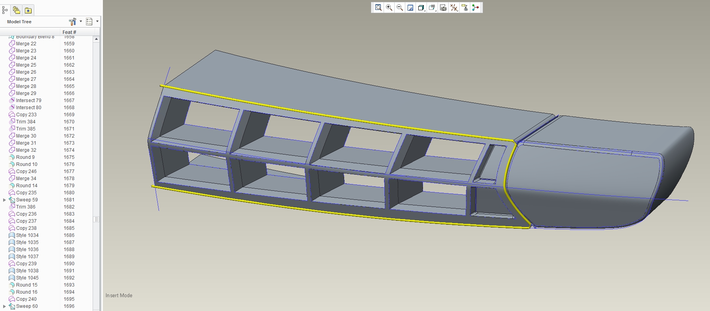This screenshot has height=311, width=710.
Task: Select Round 16 in the model tree
Action: point(27,292)
